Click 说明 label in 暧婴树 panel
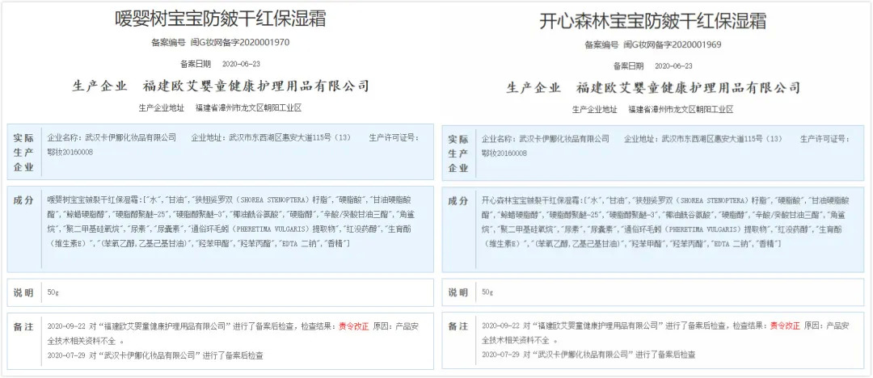873x378 pixels. (23, 292)
